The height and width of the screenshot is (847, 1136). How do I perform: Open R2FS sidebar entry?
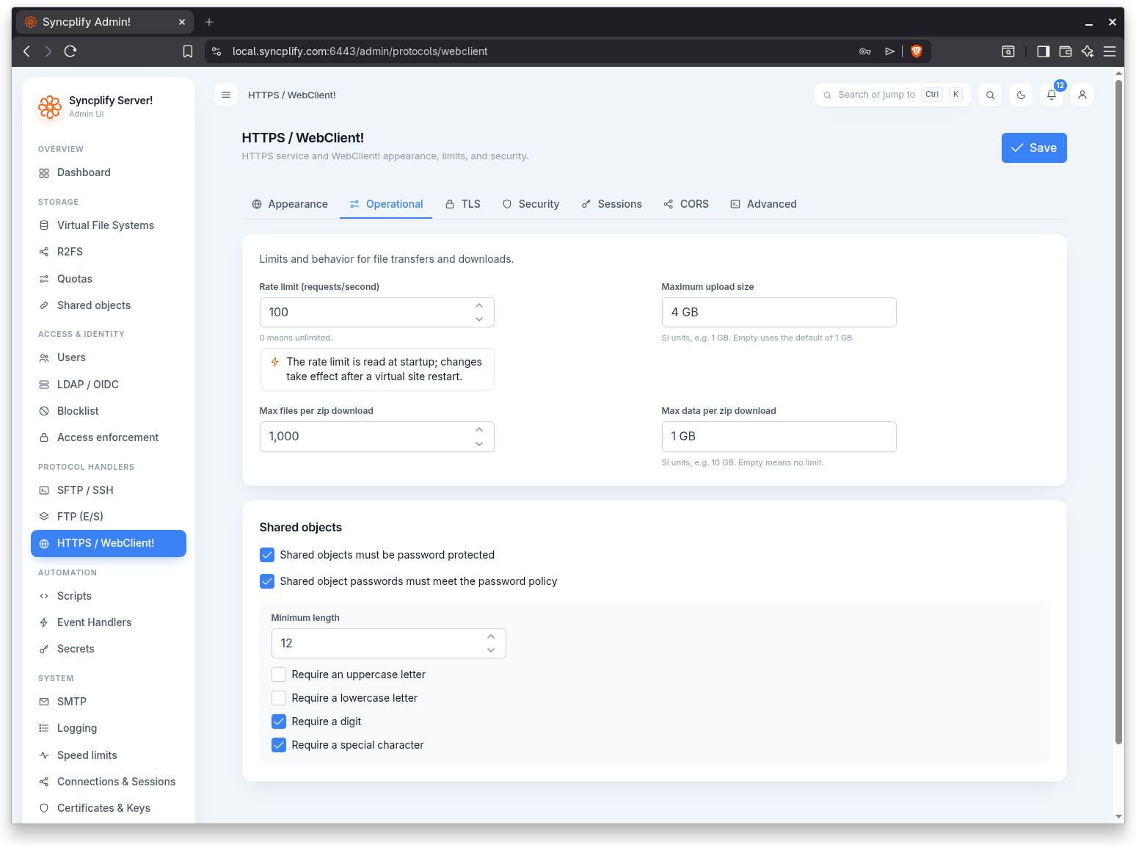109,252
